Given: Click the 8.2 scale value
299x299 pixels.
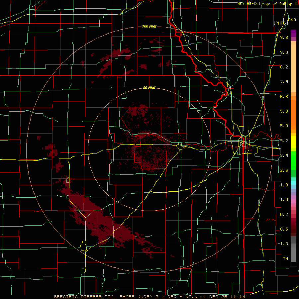Looking at the screenshot, I should coord(284,67).
